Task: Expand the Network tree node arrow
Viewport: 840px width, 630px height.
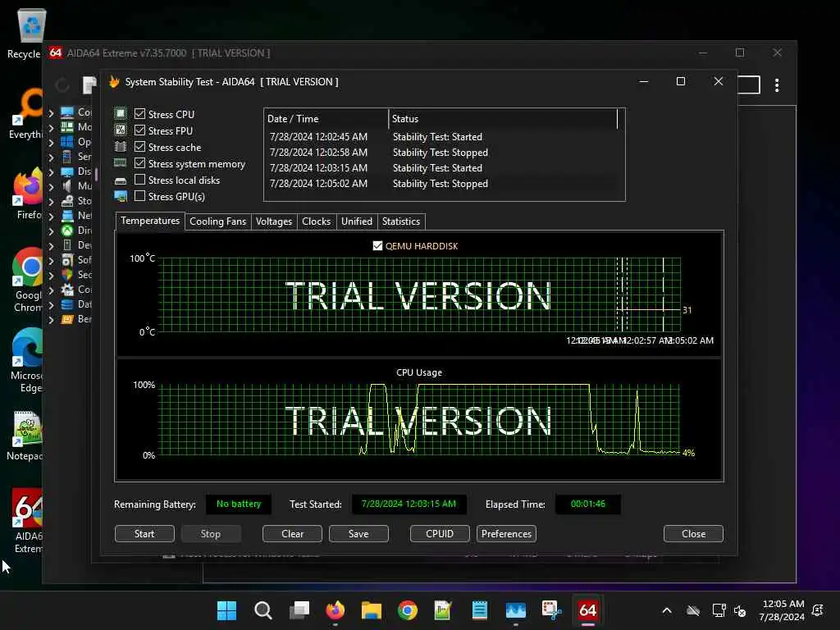Action: coord(51,217)
